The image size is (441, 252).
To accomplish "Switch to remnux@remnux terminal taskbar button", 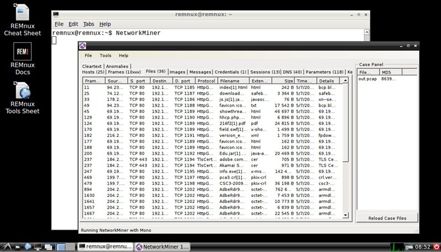I will (105, 246).
